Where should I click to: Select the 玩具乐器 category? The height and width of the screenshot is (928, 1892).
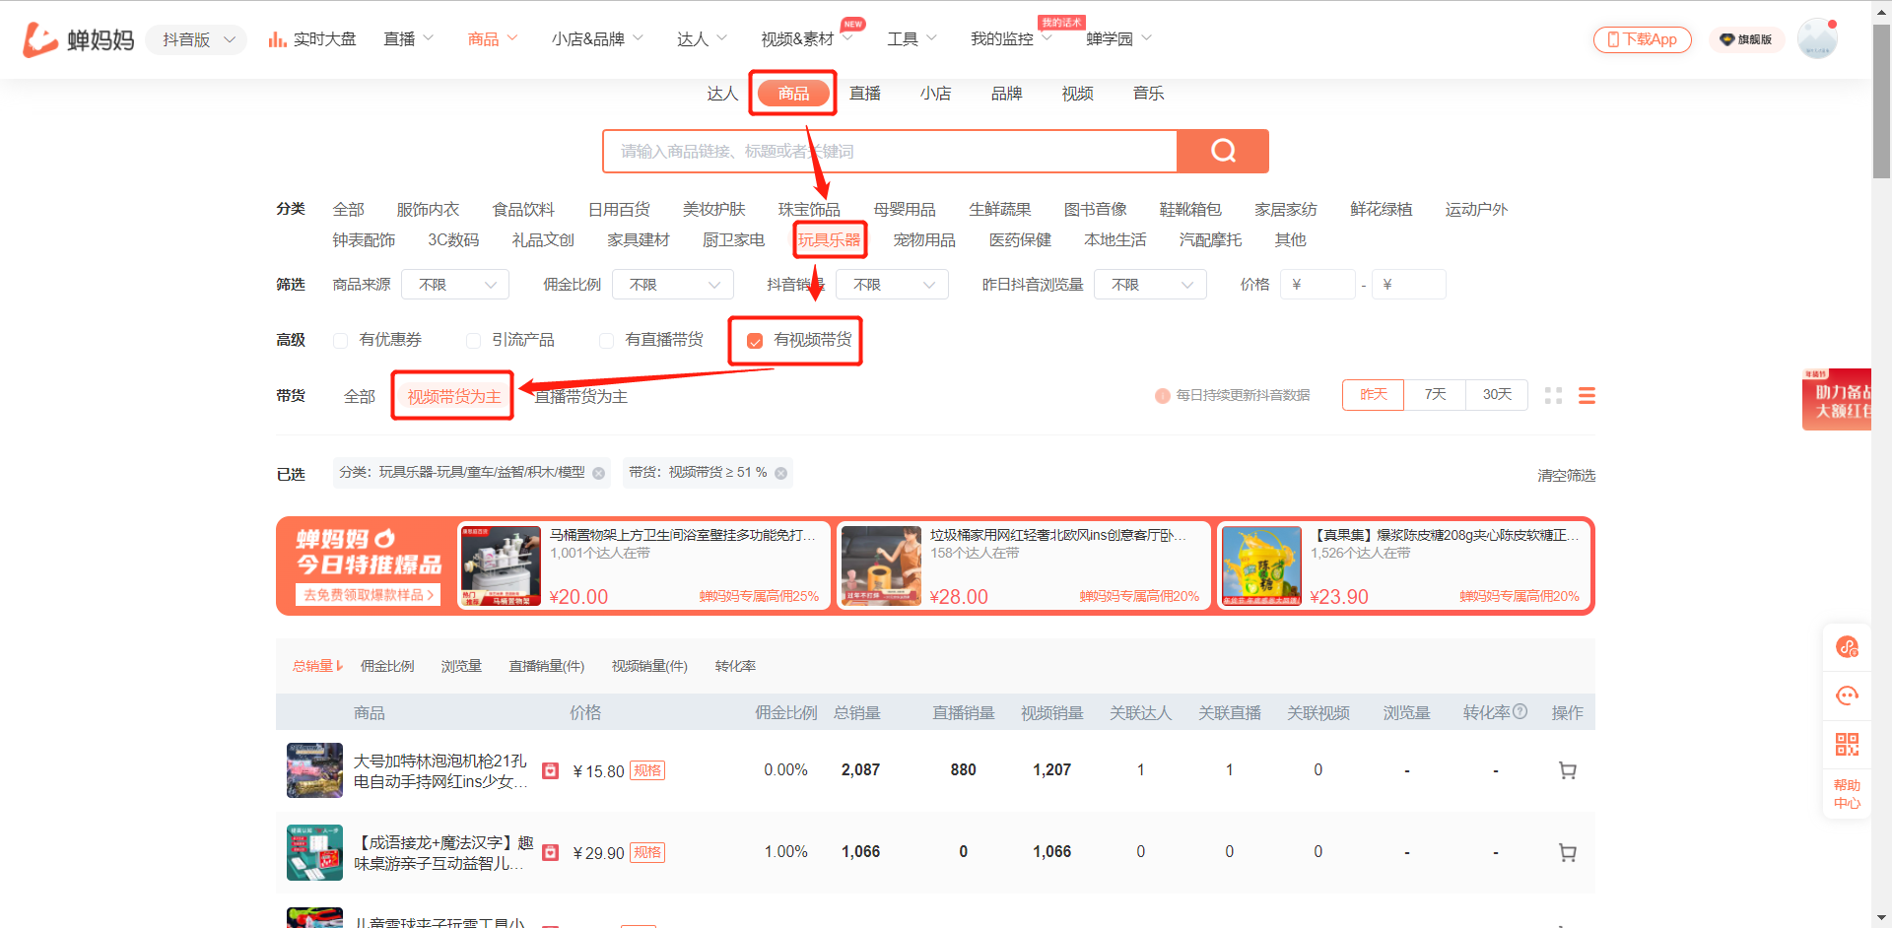tap(829, 239)
